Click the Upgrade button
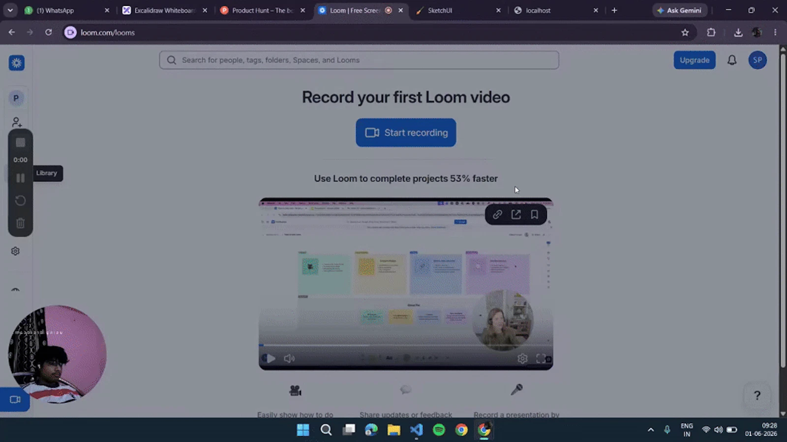 click(x=695, y=60)
